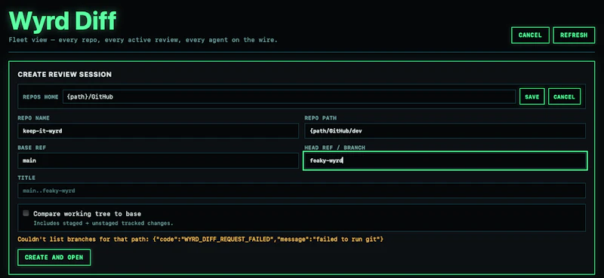Edit the Repo Name field keep-it-wyrd
Image resolution: width=604 pixels, height=278 pixels.
[x=158, y=131]
